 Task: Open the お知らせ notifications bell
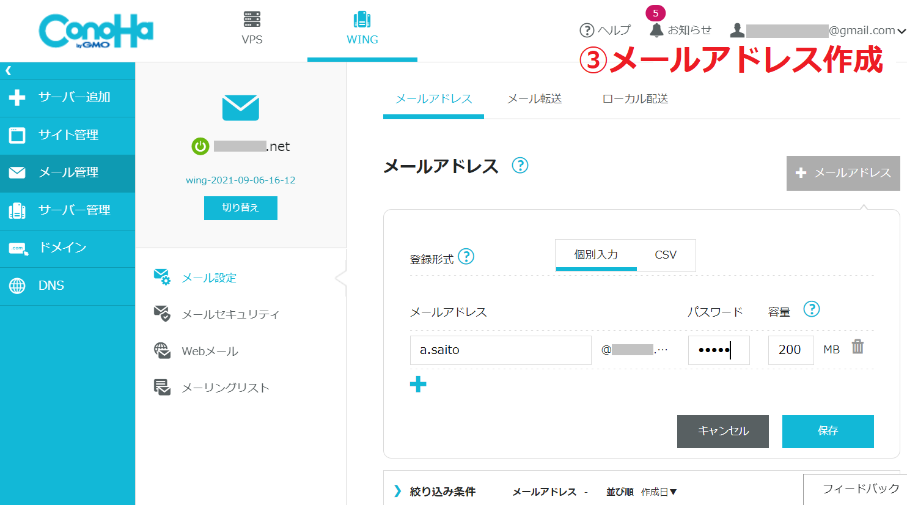click(x=680, y=30)
